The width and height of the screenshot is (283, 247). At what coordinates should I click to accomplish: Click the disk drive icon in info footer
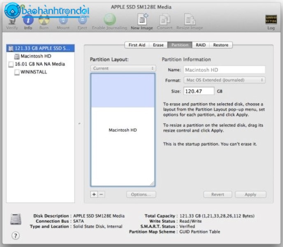pos(16,219)
